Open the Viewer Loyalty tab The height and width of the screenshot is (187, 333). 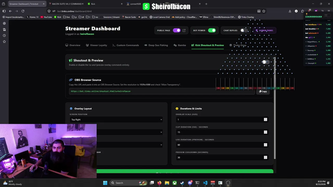coord(96,45)
